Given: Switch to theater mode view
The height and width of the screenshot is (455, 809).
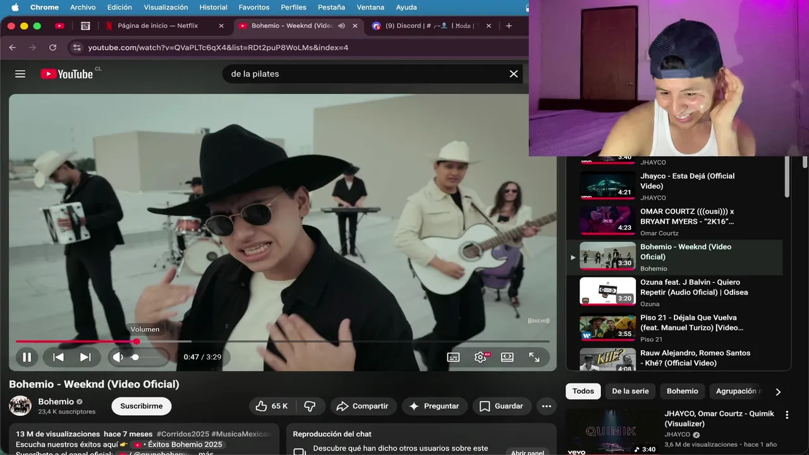Looking at the screenshot, I should [507, 357].
